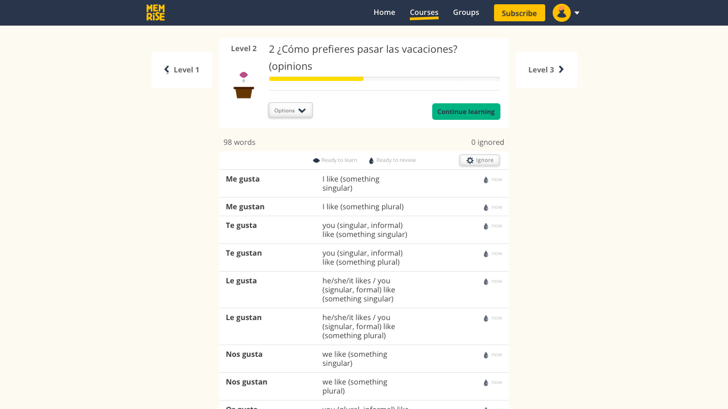Open the profile avatar menu
The width and height of the screenshot is (728, 409).
tap(562, 12)
